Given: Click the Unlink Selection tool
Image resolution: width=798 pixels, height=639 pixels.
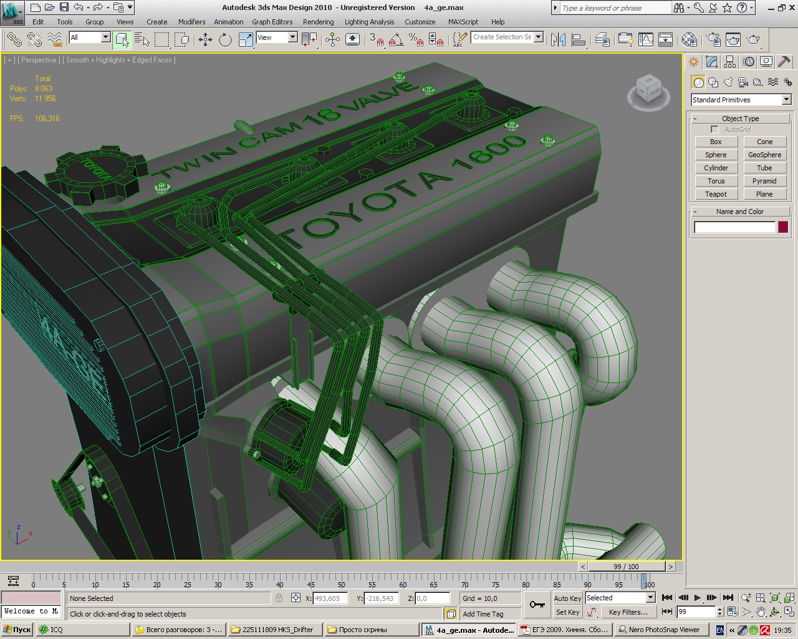Looking at the screenshot, I should [34, 39].
